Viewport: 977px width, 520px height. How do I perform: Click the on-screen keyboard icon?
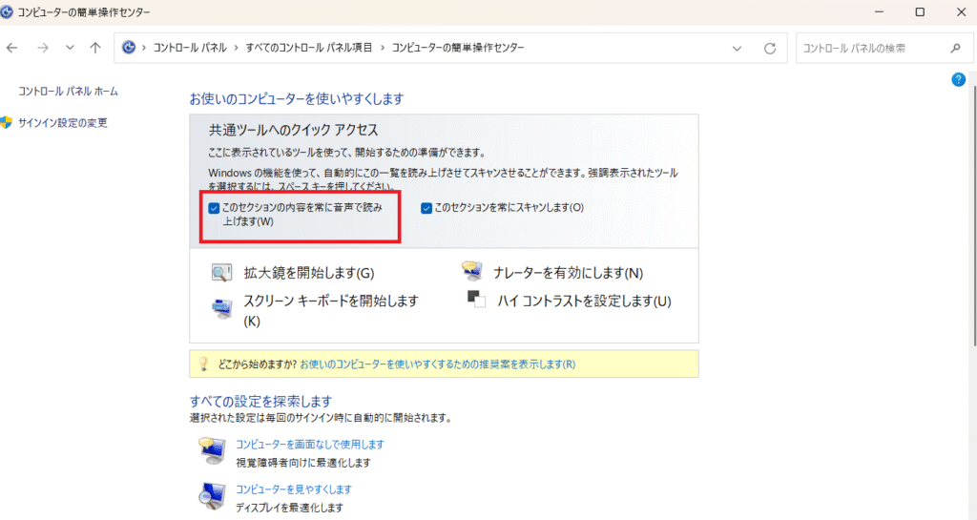[x=222, y=308]
